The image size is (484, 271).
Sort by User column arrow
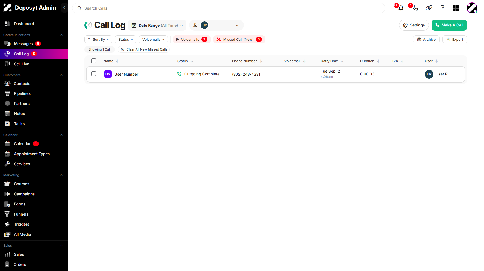(436, 61)
